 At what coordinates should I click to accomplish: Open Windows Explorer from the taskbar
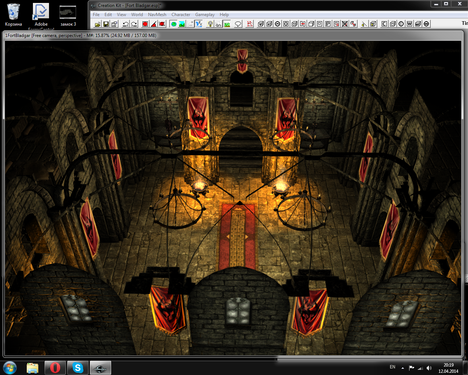tap(33, 368)
